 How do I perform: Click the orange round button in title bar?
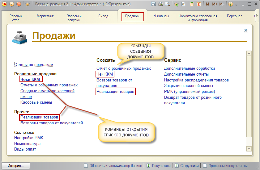[19, 4]
